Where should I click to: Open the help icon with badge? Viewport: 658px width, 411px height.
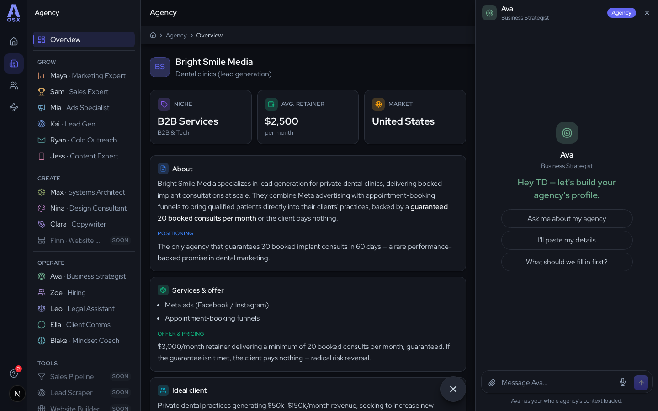click(14, 374)
